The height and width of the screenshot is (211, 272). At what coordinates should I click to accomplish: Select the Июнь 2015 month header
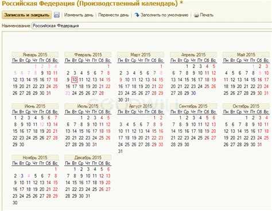pyautogui.click(x=35, y=106)
